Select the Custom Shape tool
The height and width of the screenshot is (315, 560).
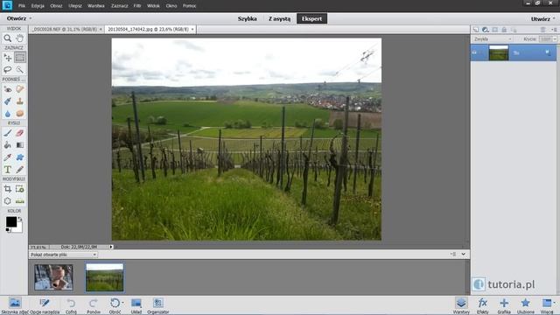pos(20,157)
